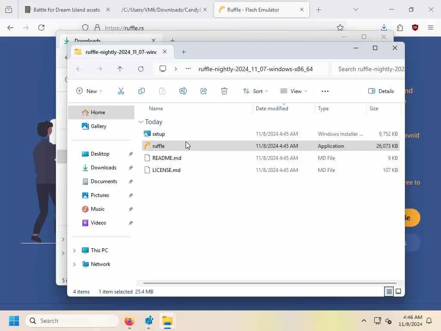Click the Explorer address bar path text
Viewport: 441px width, 331px height.
(255, 69)
